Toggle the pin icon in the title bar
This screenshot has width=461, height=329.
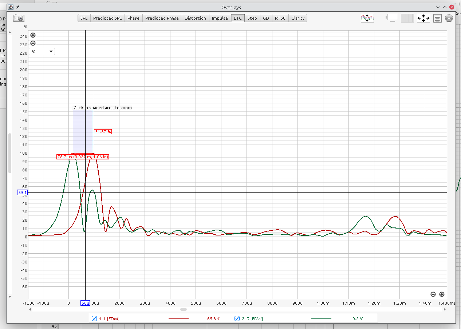click(18, 7)
